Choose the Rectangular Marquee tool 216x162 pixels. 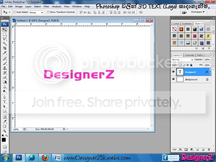click(x=5, y=34)
